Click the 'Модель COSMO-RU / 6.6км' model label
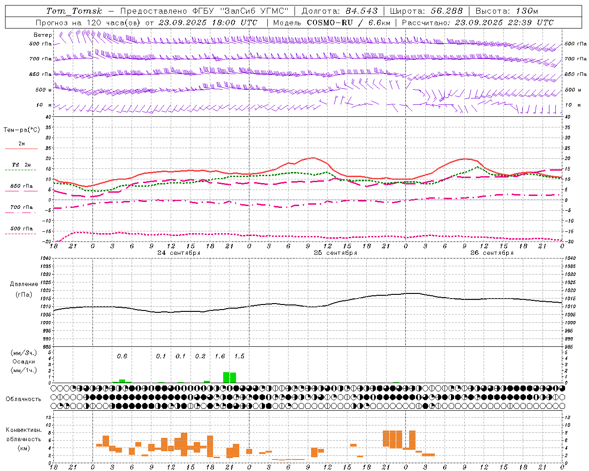The width and height of the screenshot is (589, 471). click(332, 23)
